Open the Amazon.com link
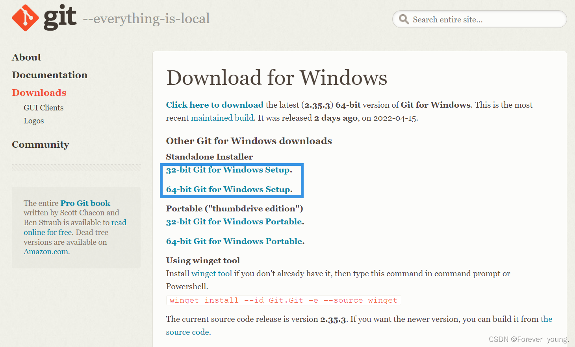 pos(46,252)
